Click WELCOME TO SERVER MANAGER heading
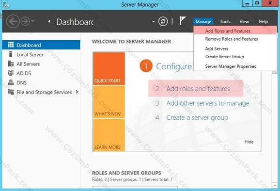This screenshot has height=191, width=280. tap(132, 42)
